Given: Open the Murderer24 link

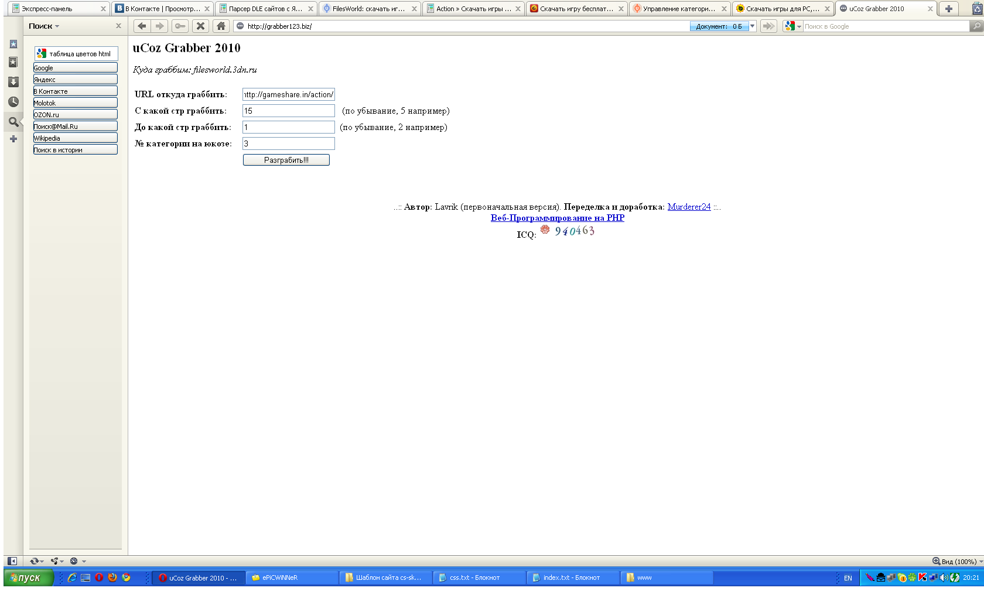Looking at the screenshot, I should [689, 207].
